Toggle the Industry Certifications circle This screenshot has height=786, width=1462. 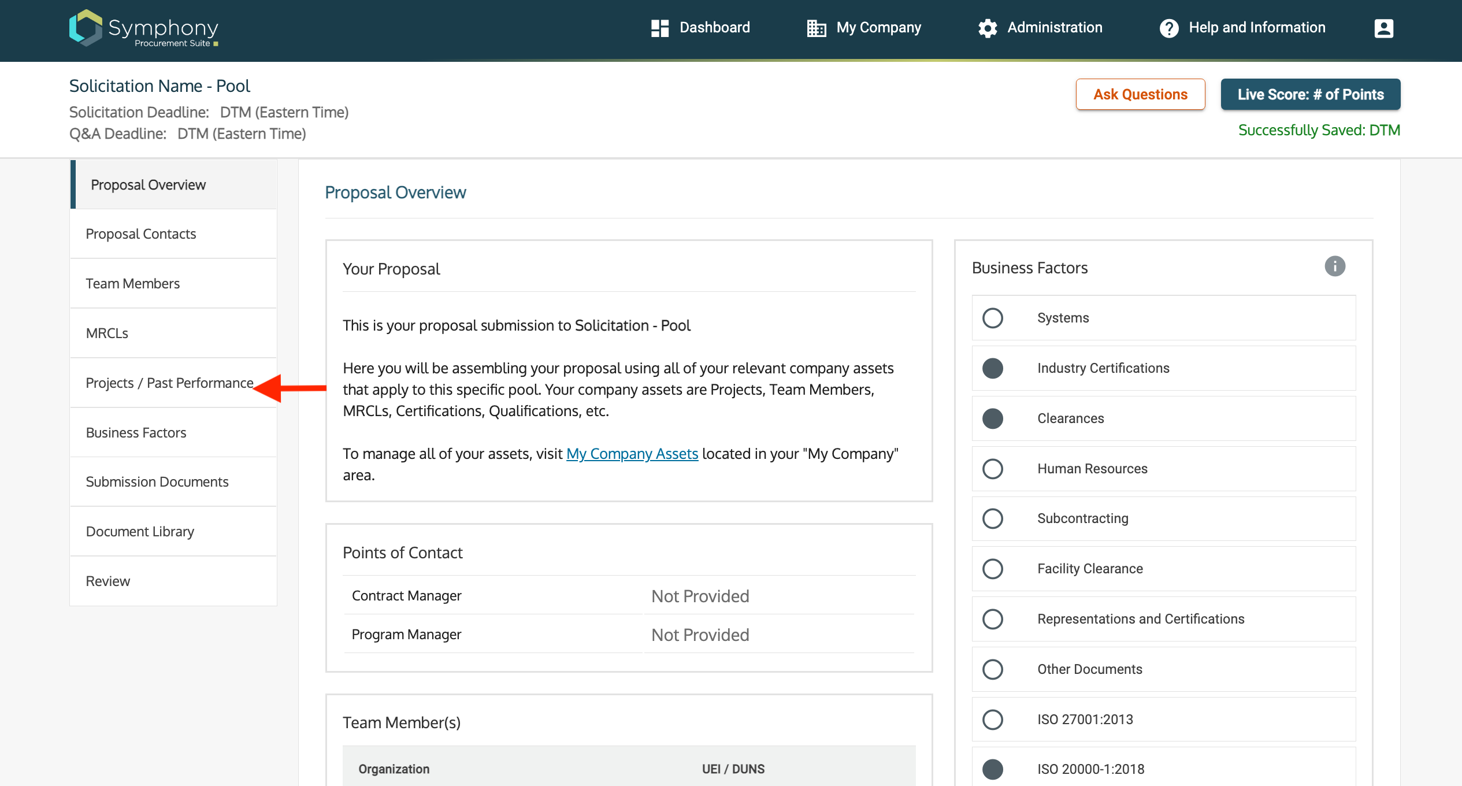pos(992,368)
